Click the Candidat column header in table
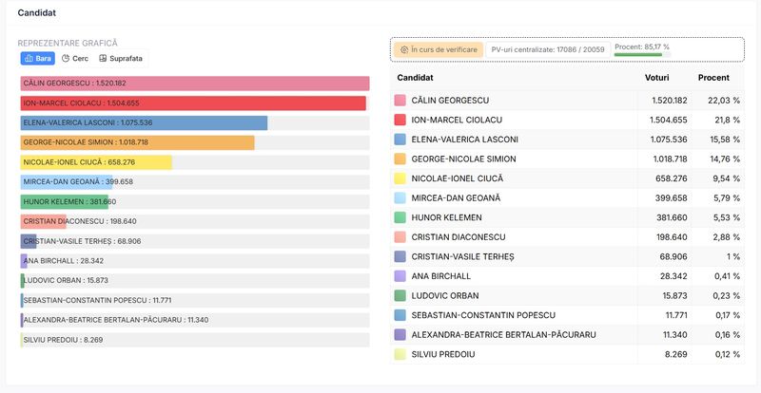Viewport: 761px width, 393px height. [x=415, y=77]
